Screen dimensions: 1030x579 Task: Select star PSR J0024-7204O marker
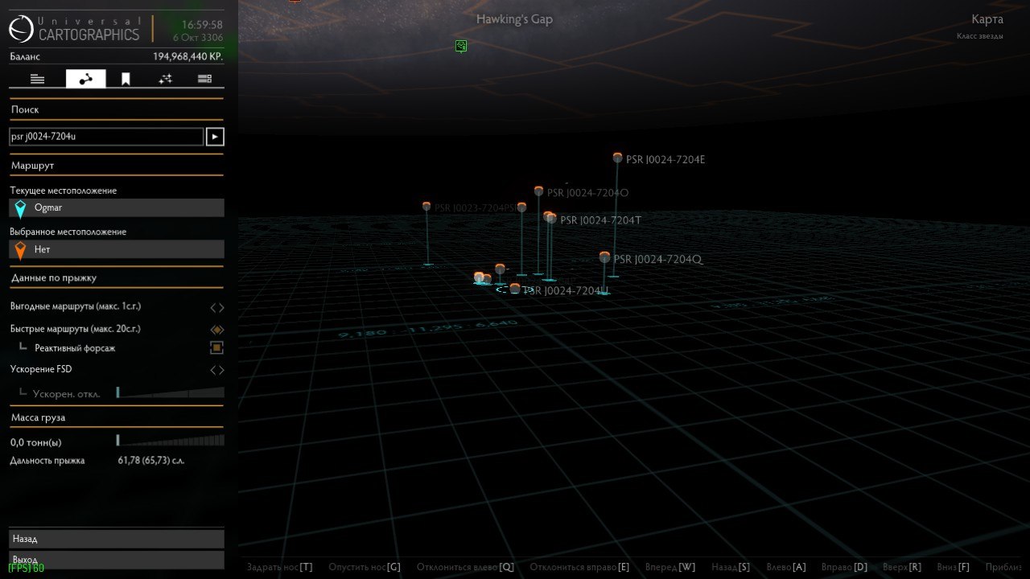(x=538, y=191)
